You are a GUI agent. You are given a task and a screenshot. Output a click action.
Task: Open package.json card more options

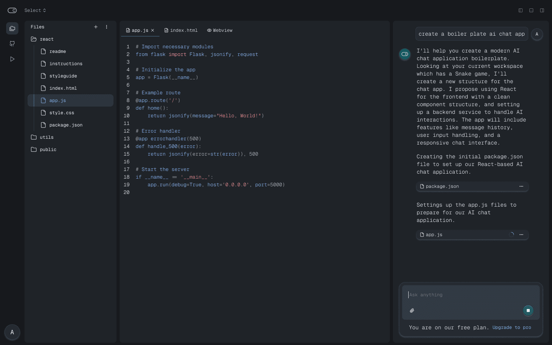tap(521, 186)
